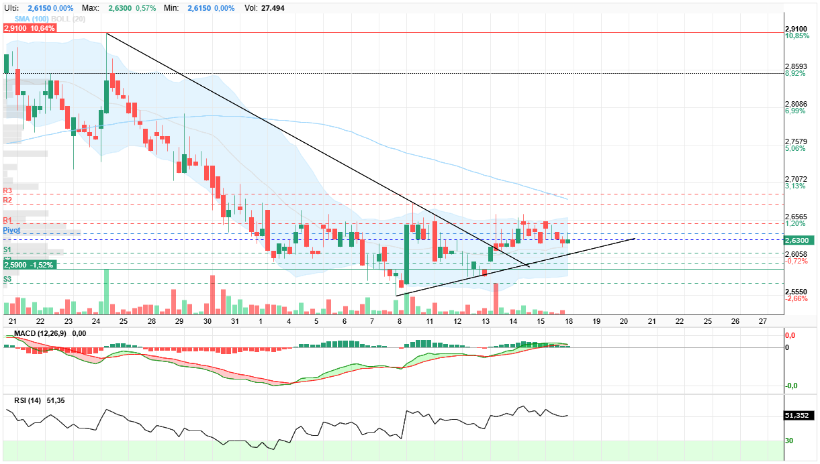
Task: Click date 18 on the time axis
Action: 568,321
